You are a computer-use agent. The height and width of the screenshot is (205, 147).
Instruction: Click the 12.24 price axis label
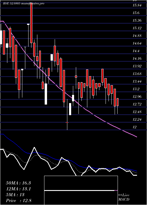(x=137, y=119)
